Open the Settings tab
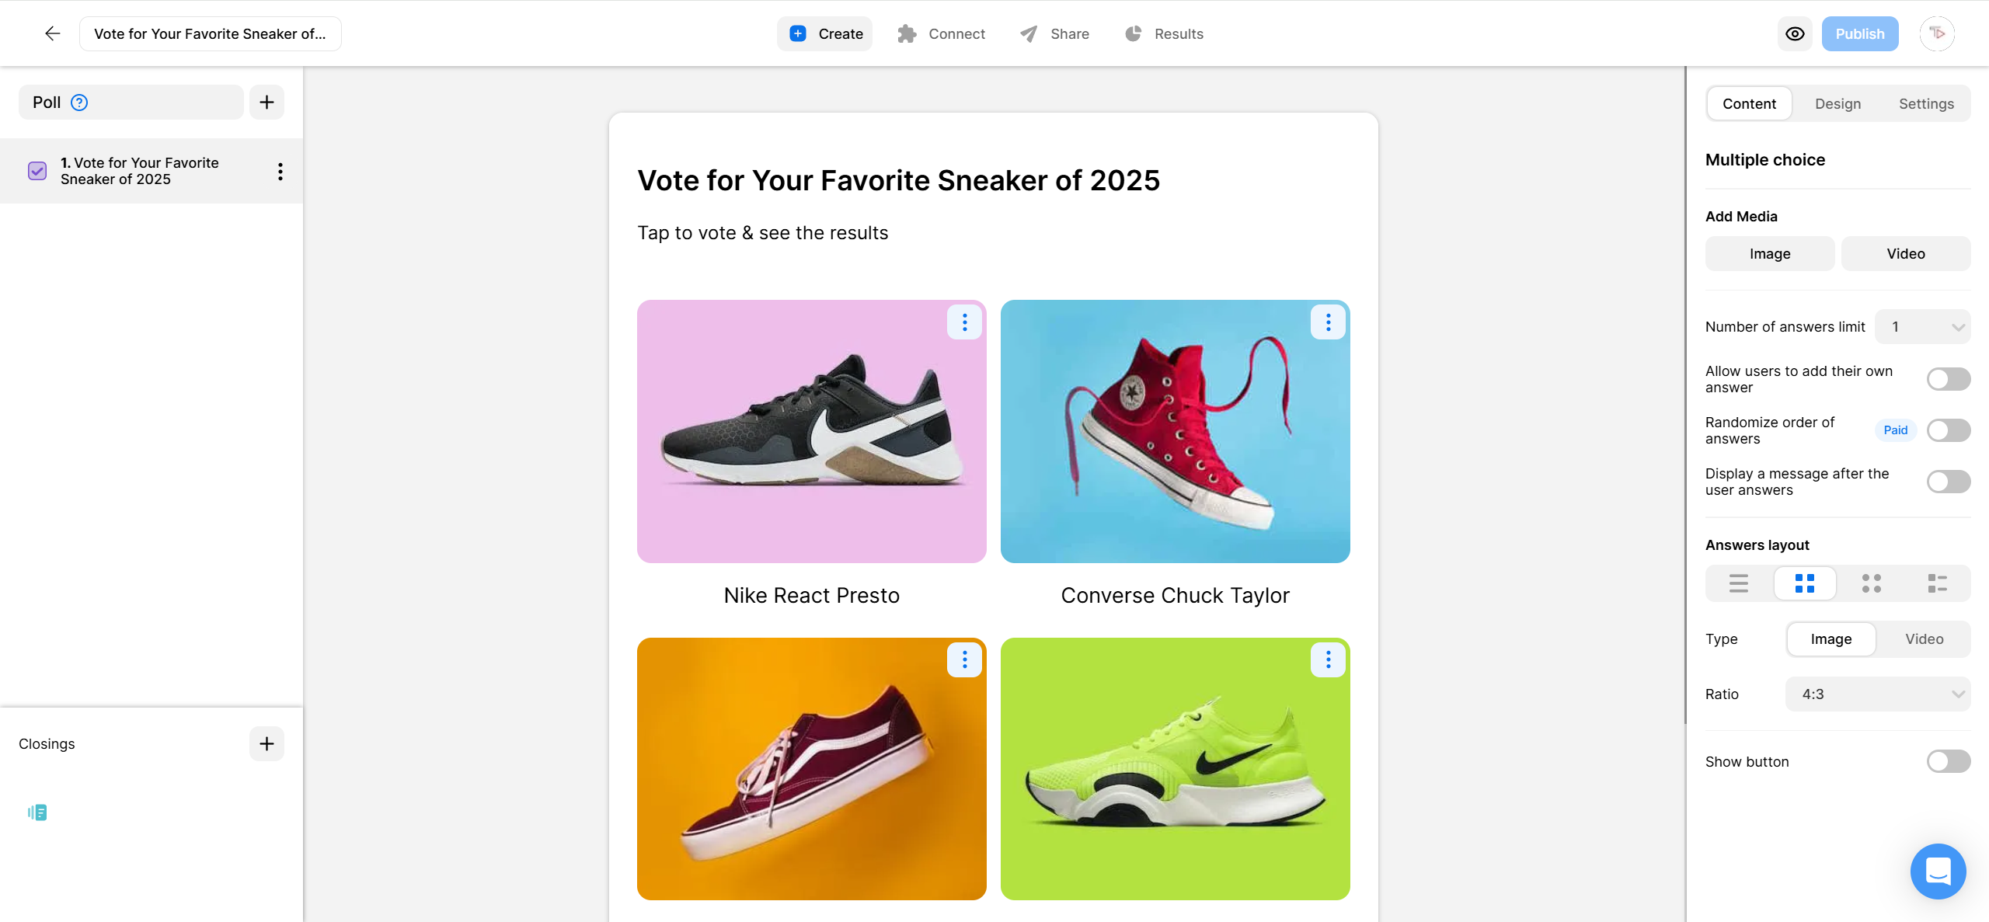The height and width of the screenshot is (922, 1989). pyautogui.click(x=1926, y=103)
